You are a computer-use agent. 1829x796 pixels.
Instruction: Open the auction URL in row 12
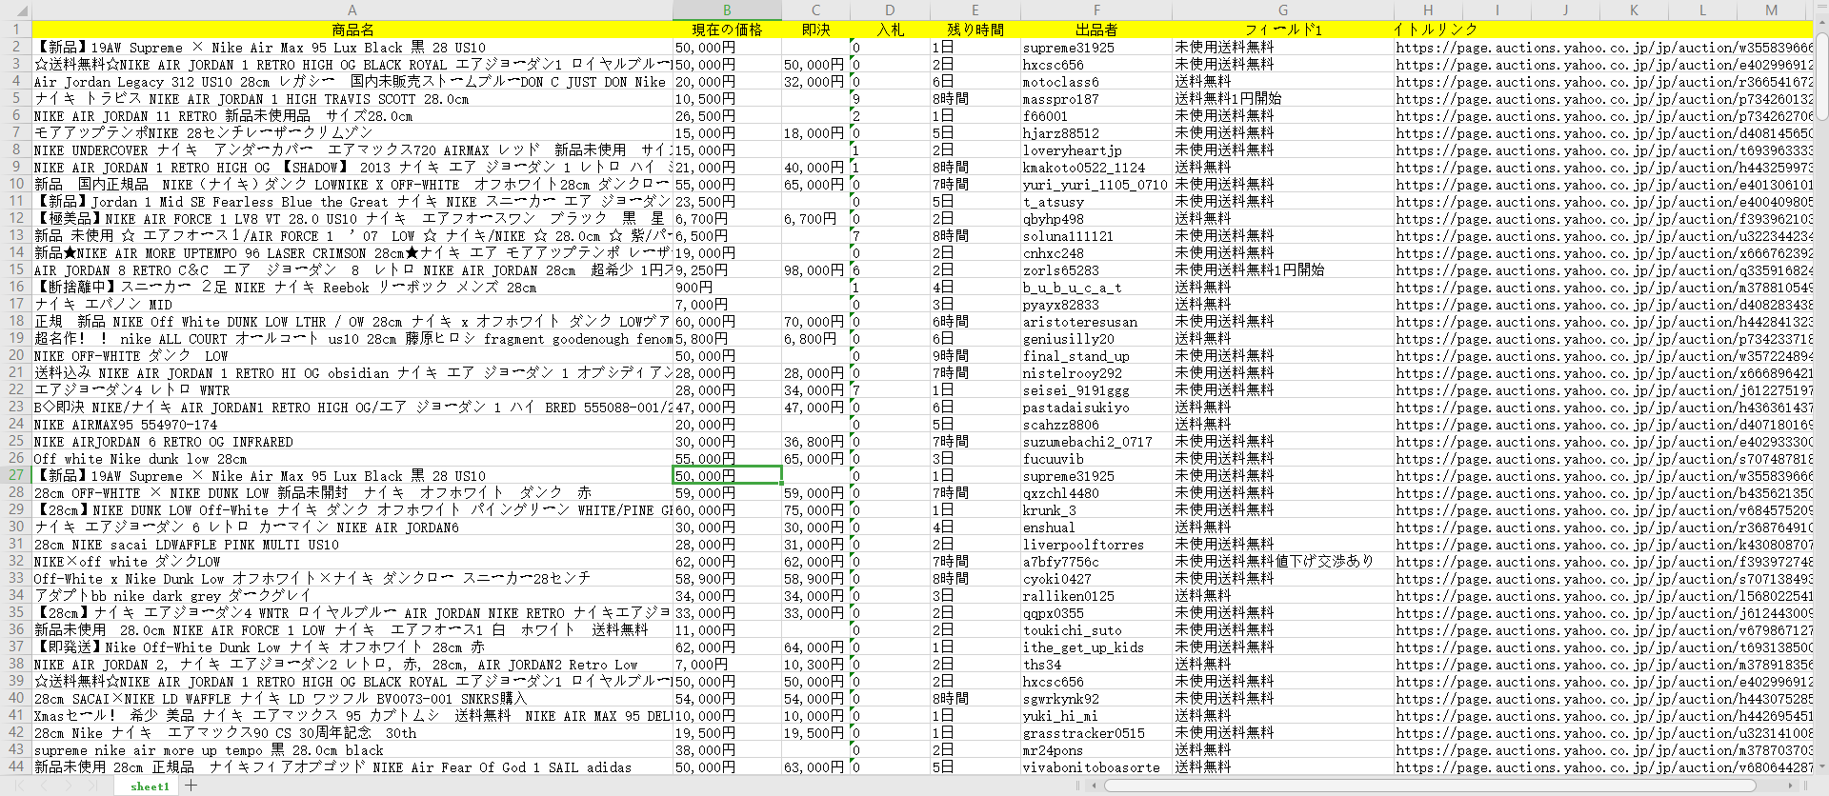pos(1604,219)
